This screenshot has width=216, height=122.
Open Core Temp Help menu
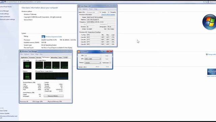point(96,9)
